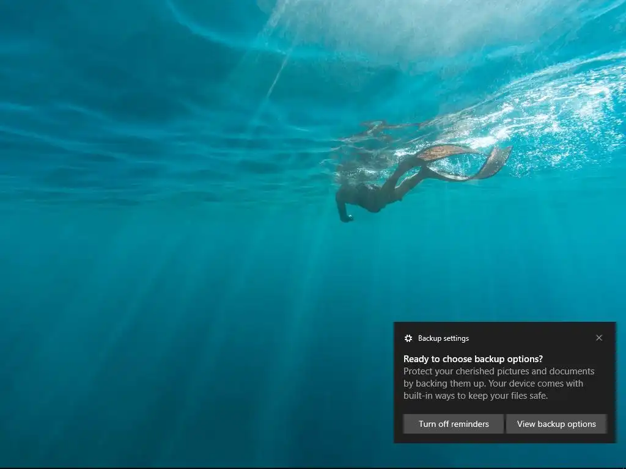Click the Turn off reminders button
626x469 pixels.
(453, 424)
